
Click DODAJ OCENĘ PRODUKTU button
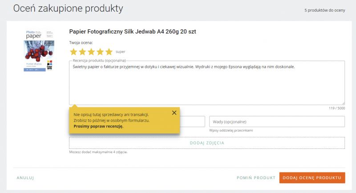point(312,178)
